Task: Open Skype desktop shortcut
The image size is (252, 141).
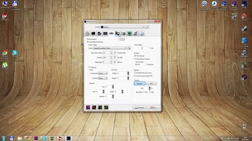Action: 15,54
